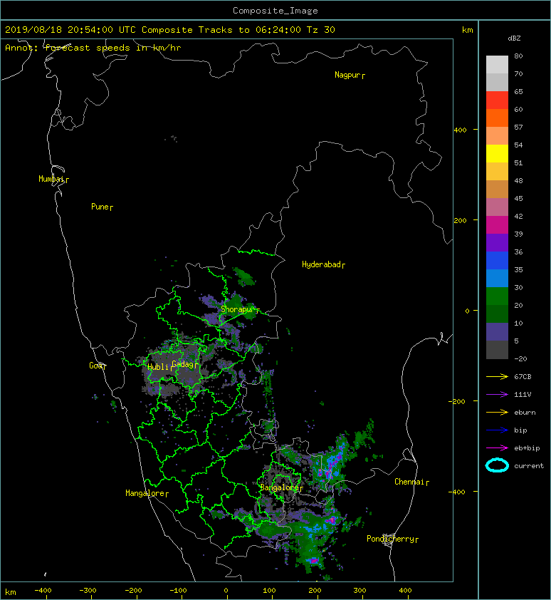Click the '-200' tick on the right vertical axis
The image size is (551, 600).
(458, 401)
